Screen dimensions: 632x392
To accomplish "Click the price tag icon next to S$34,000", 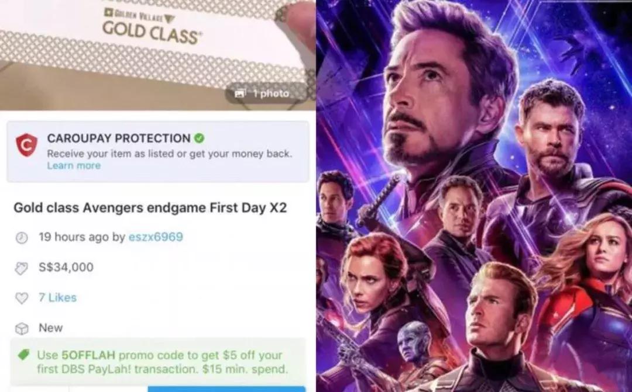I will tap(22, 268).
